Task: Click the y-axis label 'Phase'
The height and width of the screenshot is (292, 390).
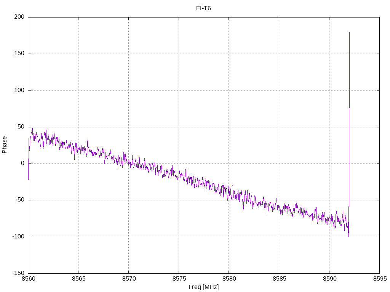Action: 5,145
